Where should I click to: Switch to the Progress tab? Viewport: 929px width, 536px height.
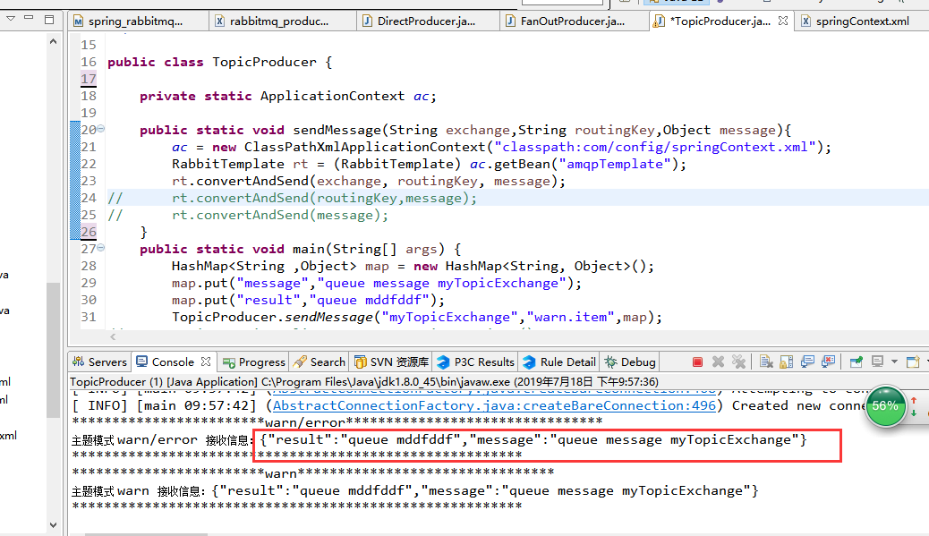[253, 362]
